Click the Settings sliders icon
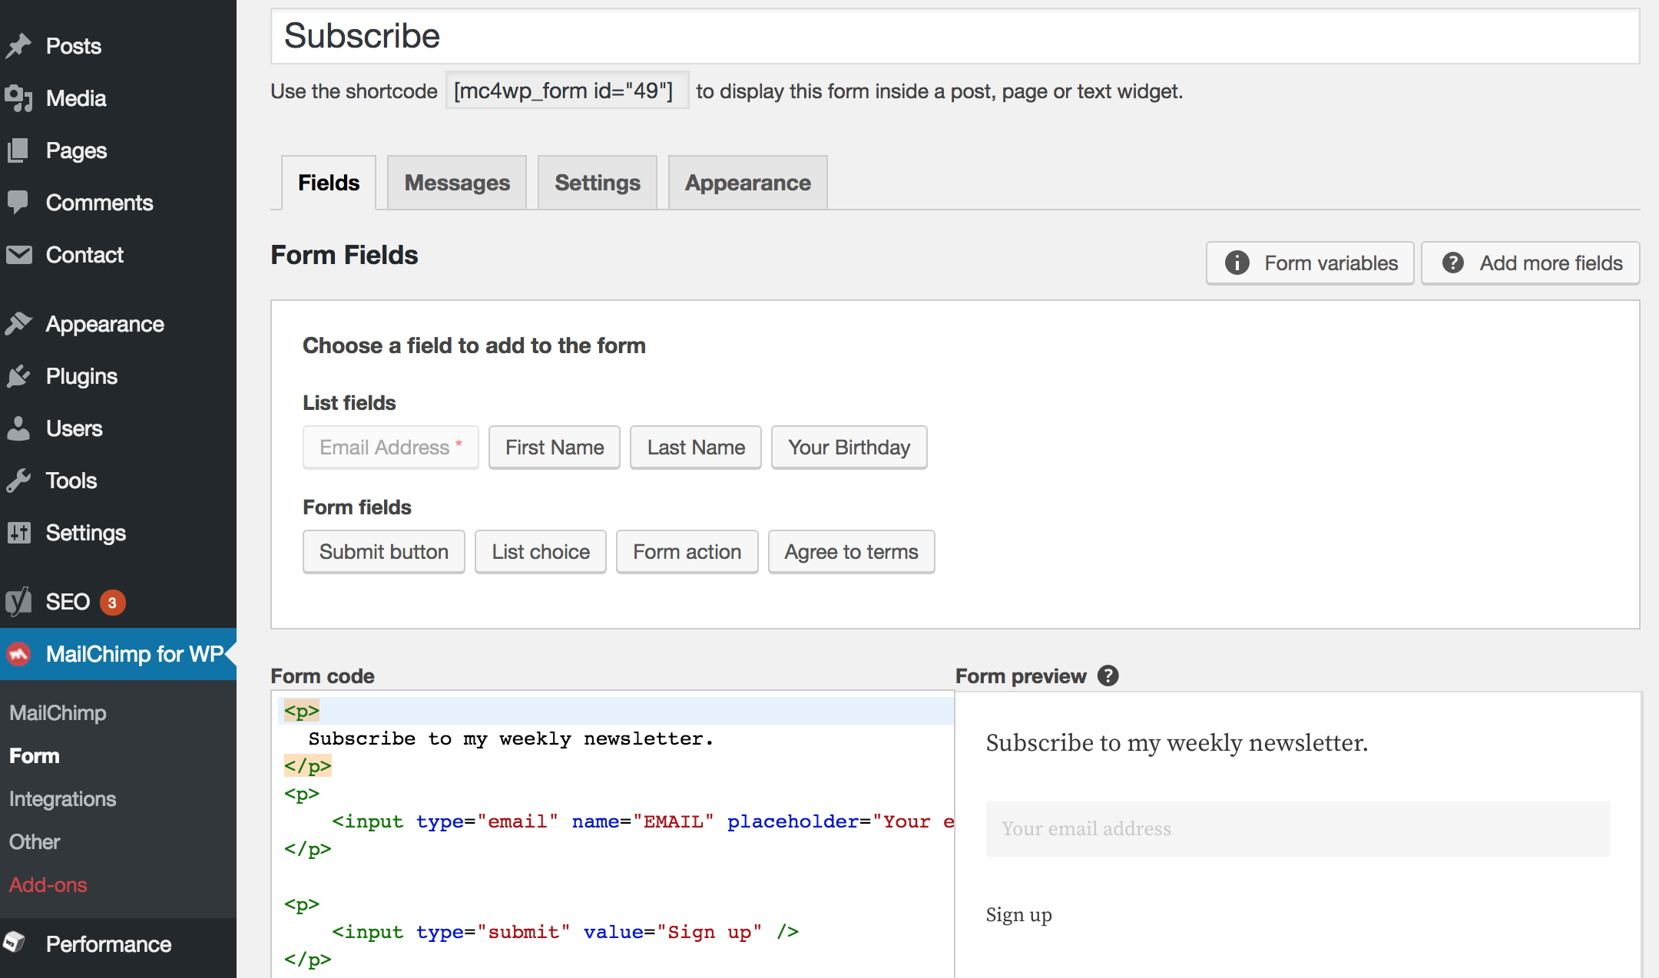1659x978 pixels. click(x=18, y=533)
